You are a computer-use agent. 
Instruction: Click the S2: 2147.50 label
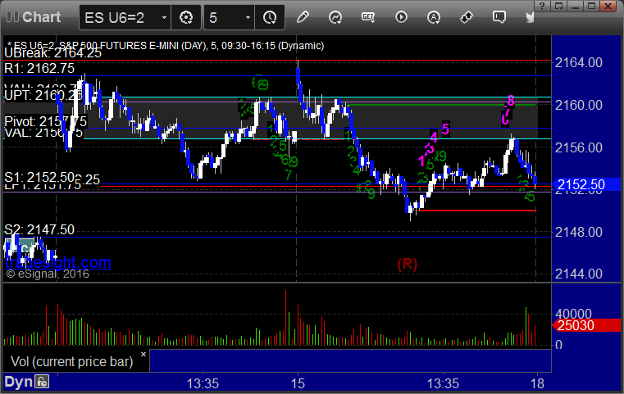39,229
